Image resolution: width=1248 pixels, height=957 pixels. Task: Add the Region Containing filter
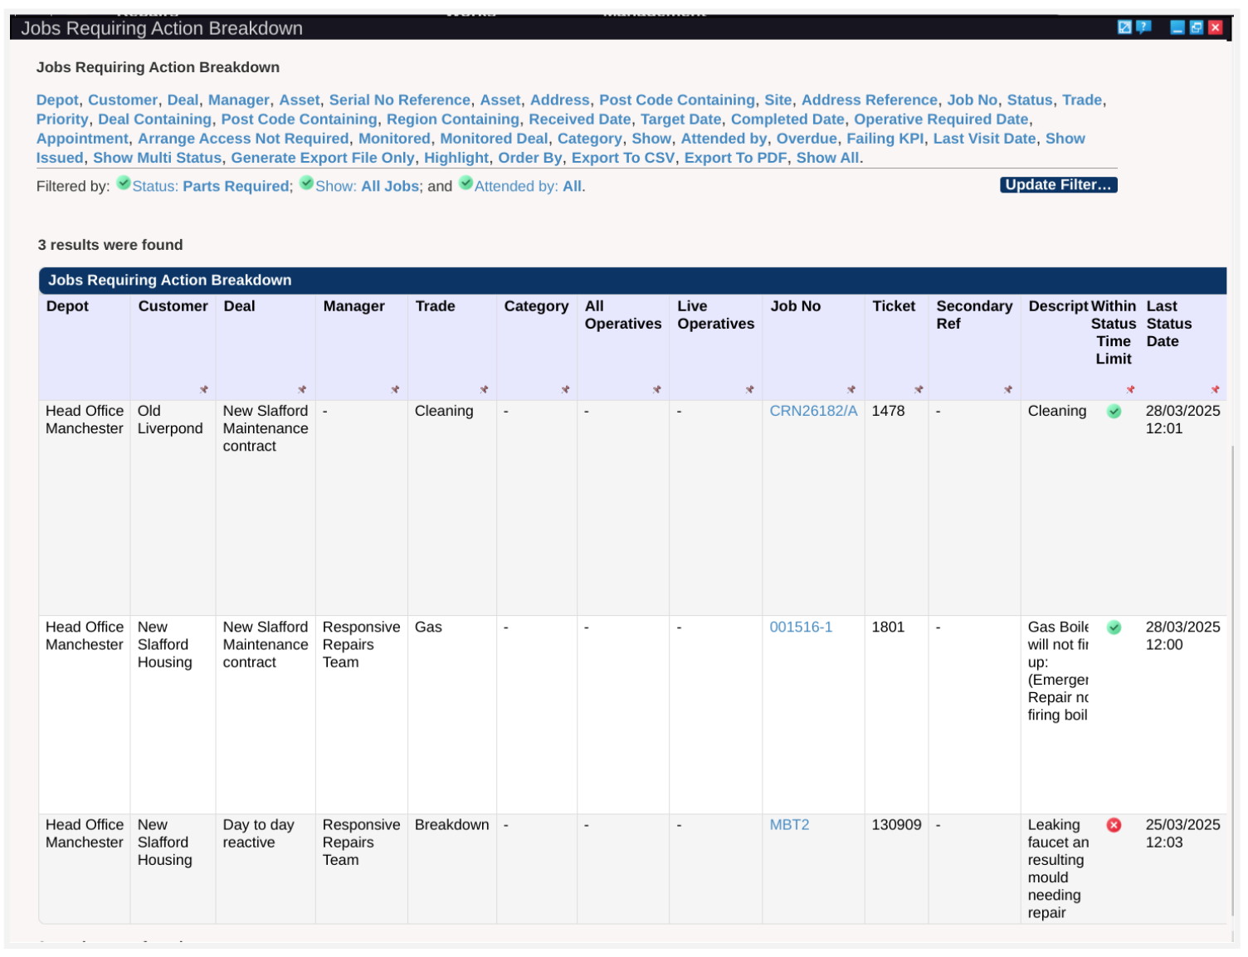(x=453, y=120)
